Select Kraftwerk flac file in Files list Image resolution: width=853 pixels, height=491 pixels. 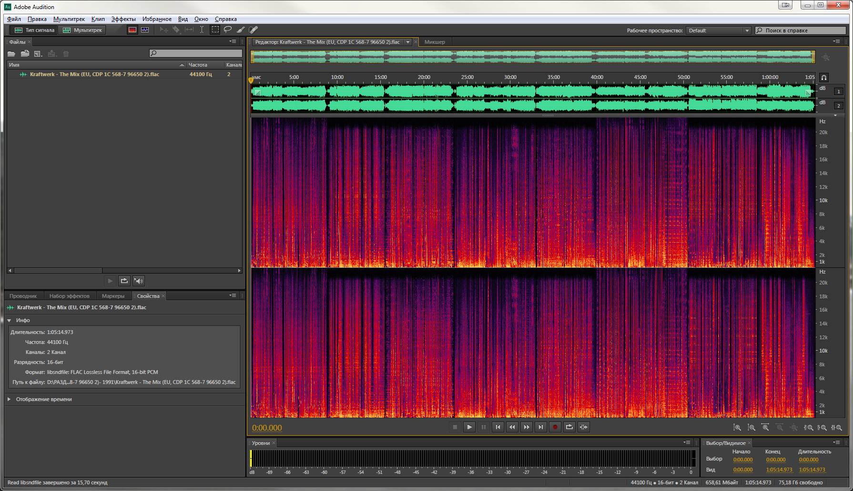point(125,74)
